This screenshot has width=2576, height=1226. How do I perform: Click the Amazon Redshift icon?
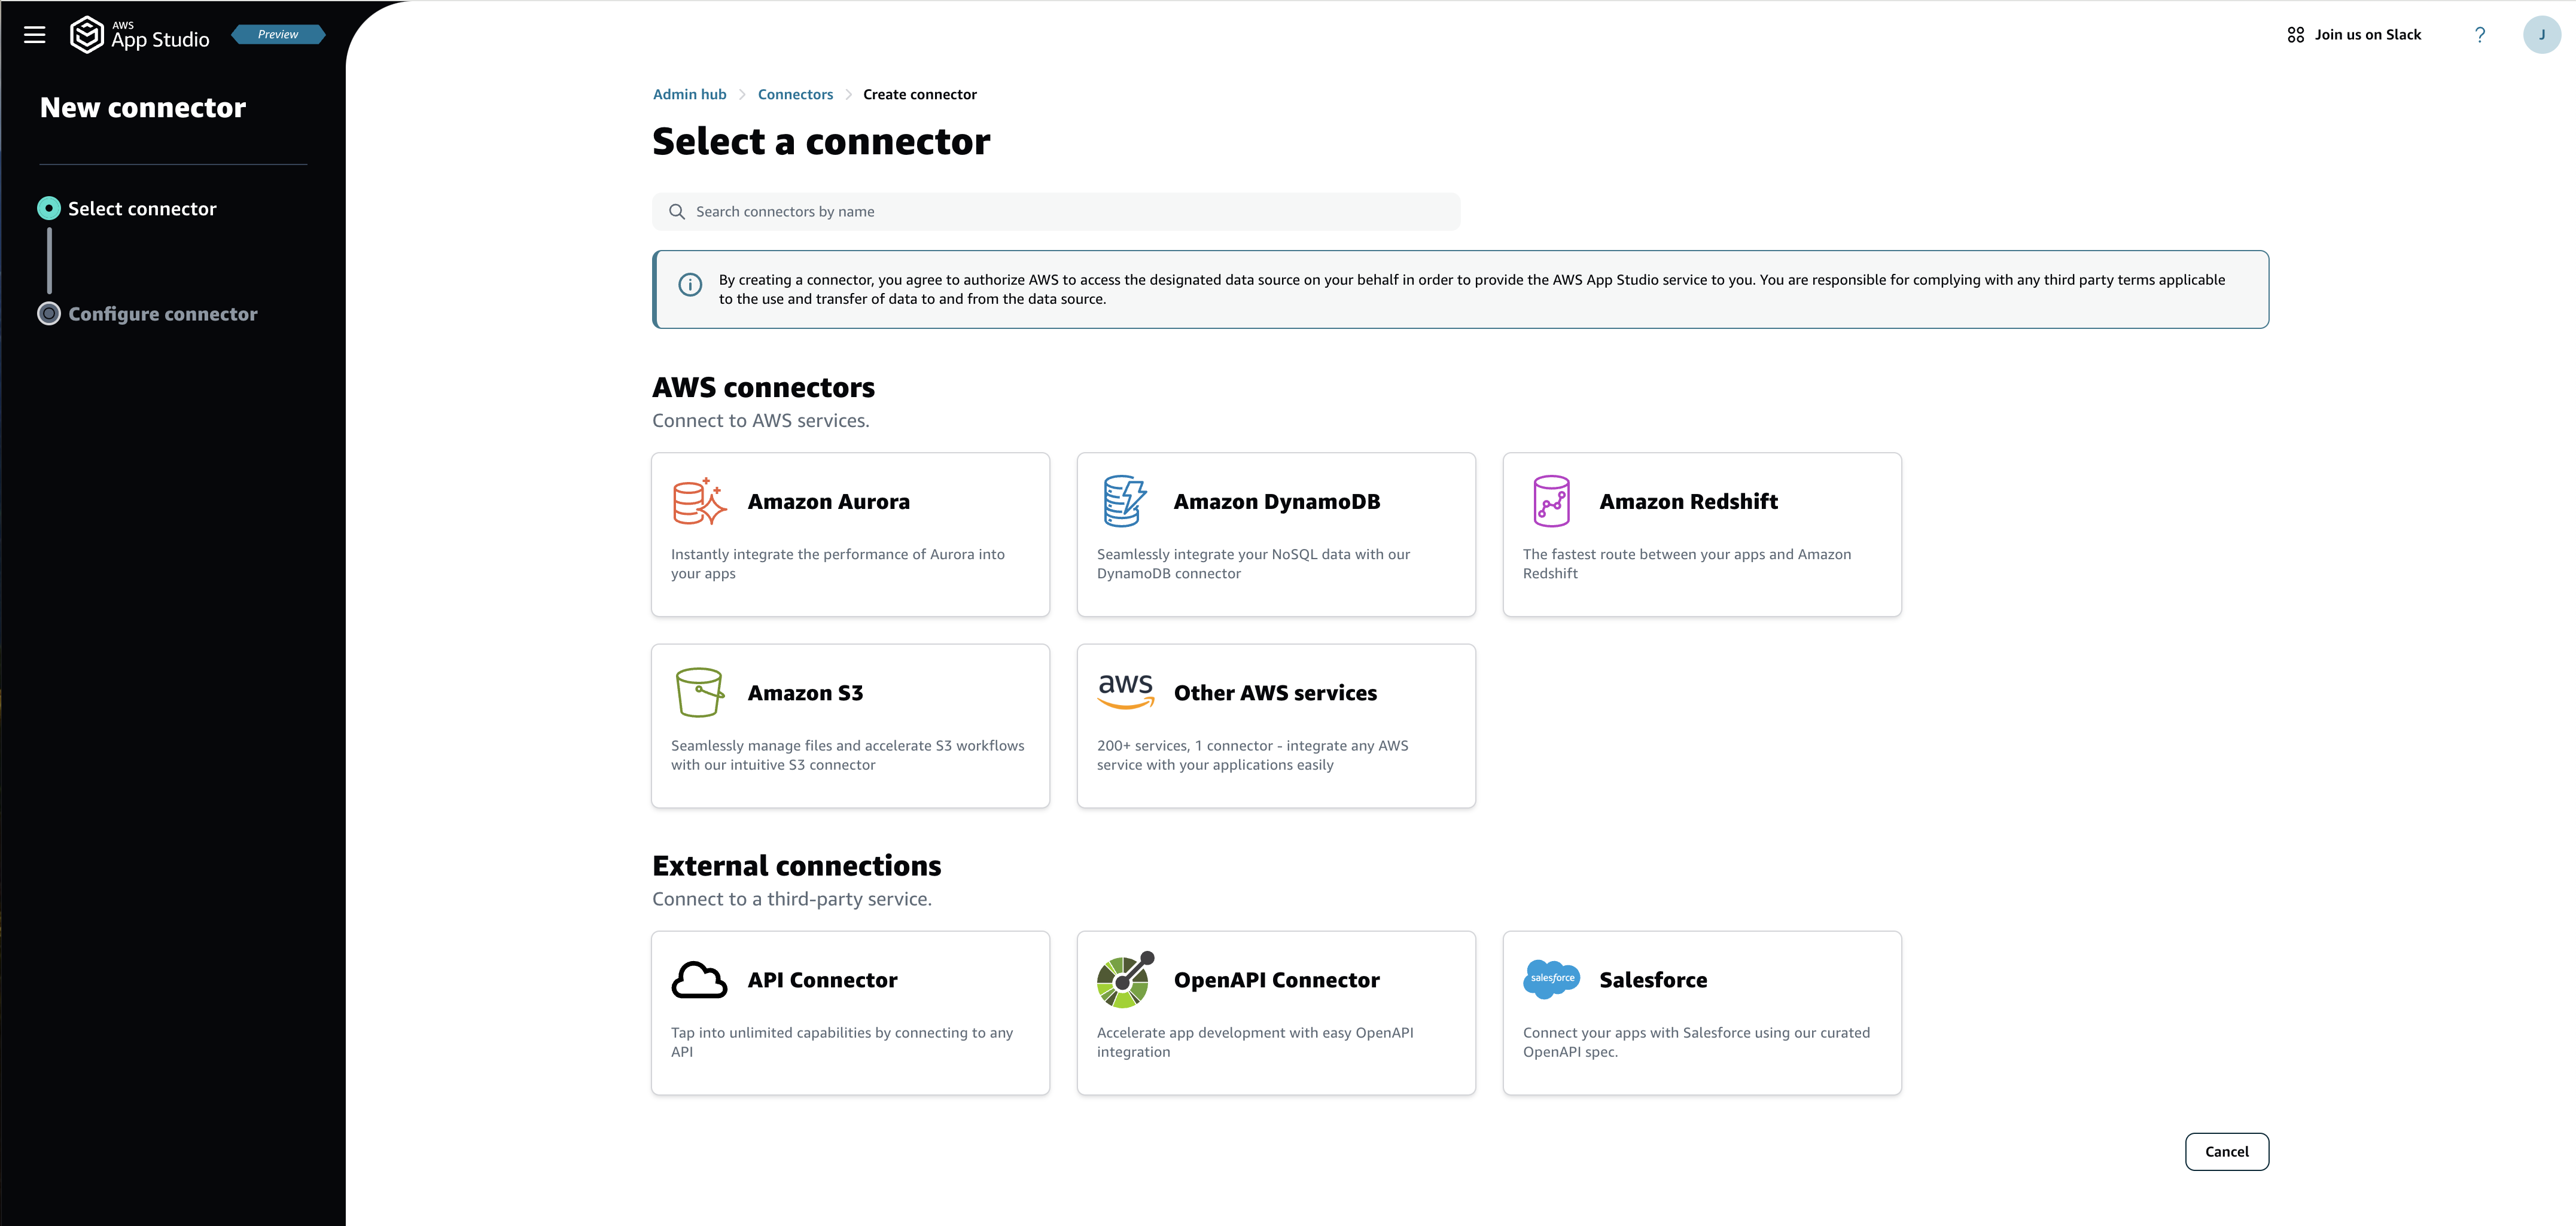(x=1551, y=501)
